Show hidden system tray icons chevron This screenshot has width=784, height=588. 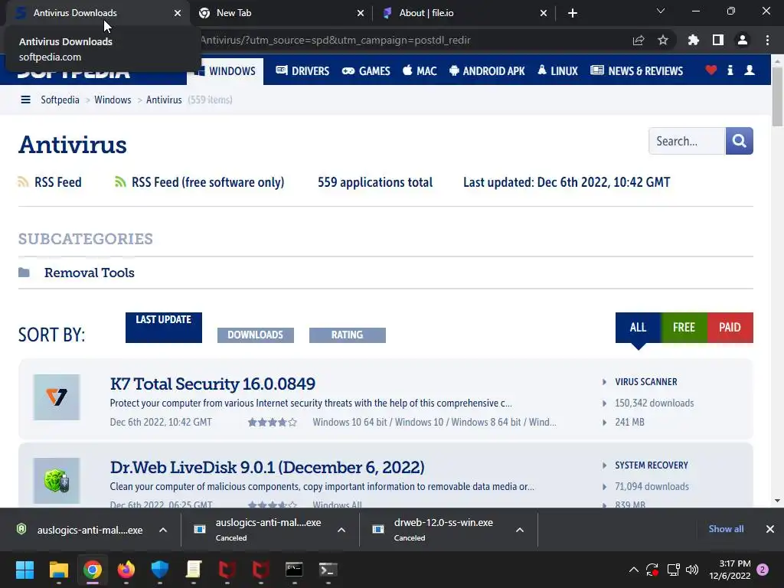(x=633, y=570)
